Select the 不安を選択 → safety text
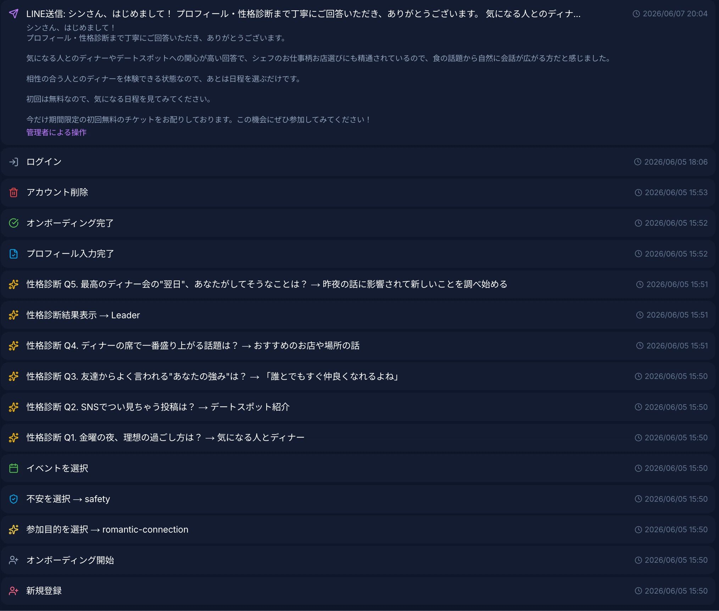 point(68,499)
